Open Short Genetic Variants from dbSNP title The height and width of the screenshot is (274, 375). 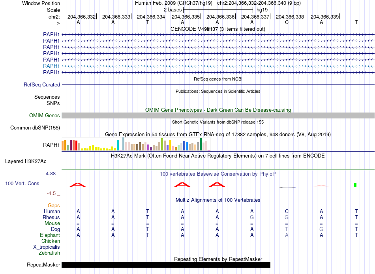tap(218, 122)
